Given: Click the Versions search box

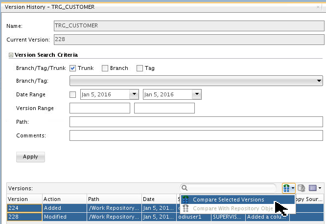Looking at the screenshot, I should pyautogui.click(x=228, y=188).
